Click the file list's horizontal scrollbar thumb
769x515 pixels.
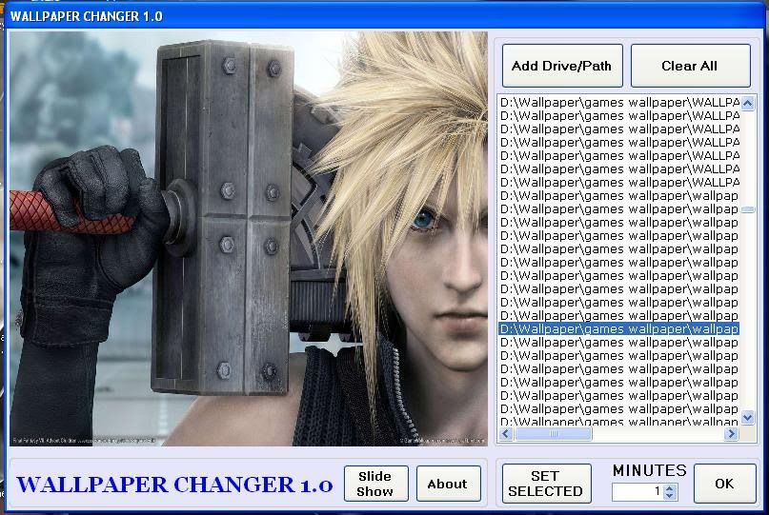pyautogui.click(x=554, y=434)
